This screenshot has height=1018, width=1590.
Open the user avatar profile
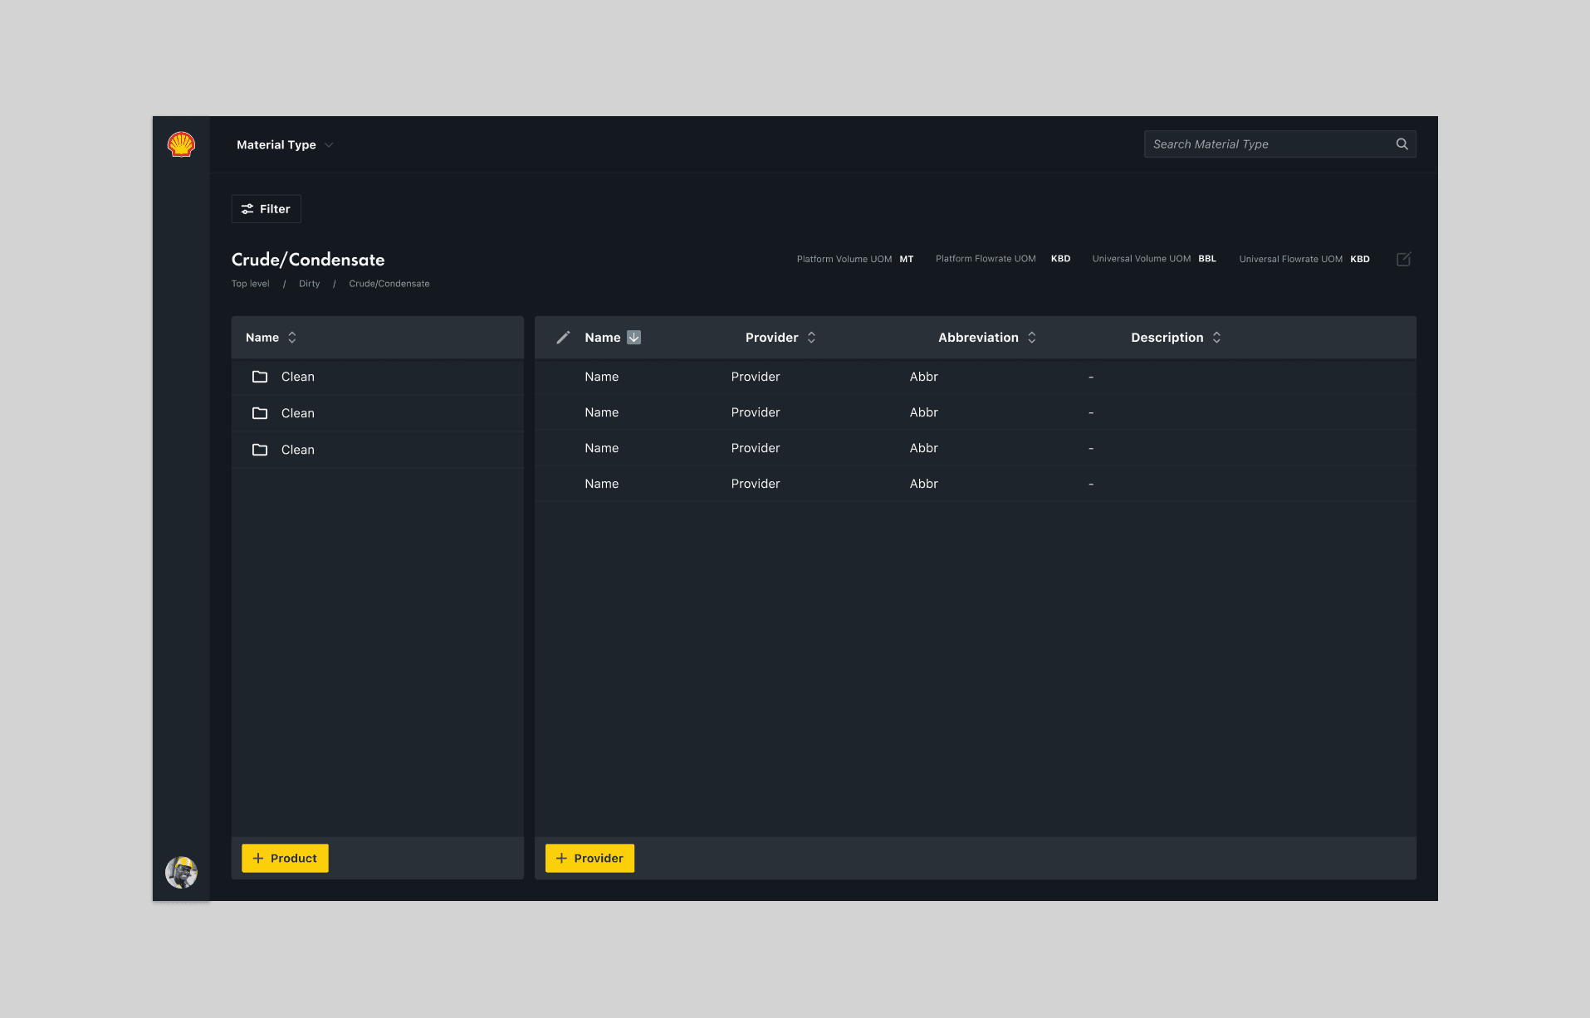click(181, 873)
